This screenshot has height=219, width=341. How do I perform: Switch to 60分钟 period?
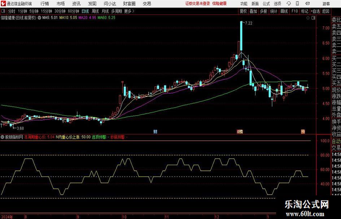click(74, 11)
